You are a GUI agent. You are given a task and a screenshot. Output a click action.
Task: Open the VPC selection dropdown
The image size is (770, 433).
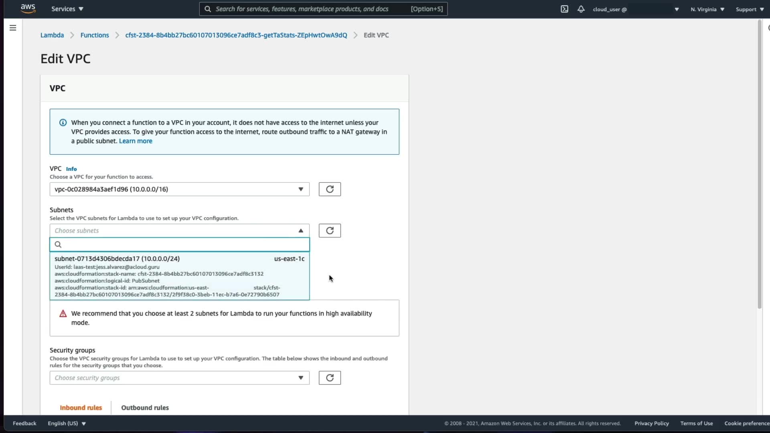(179, 189)
